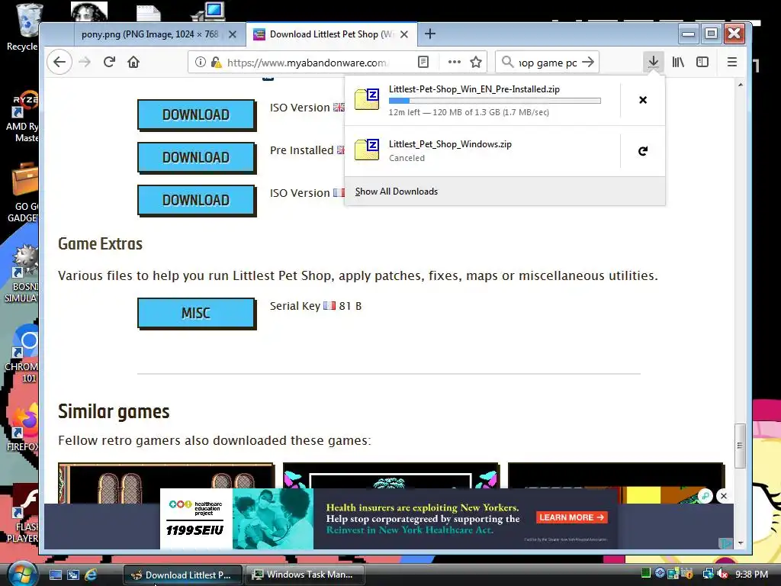Close the healthcare ad banner
The image size is (781, 586).
724,496
